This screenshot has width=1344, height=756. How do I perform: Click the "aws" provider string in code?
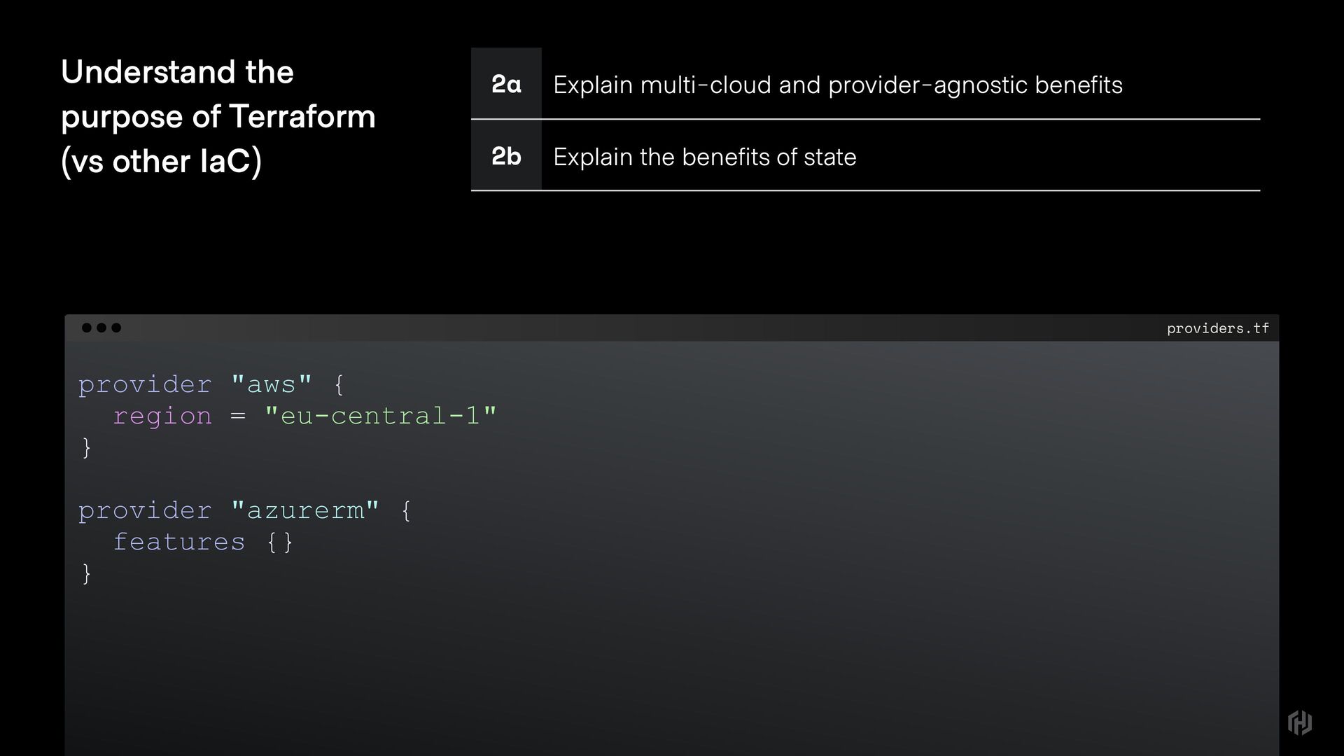tap(272, 384)
